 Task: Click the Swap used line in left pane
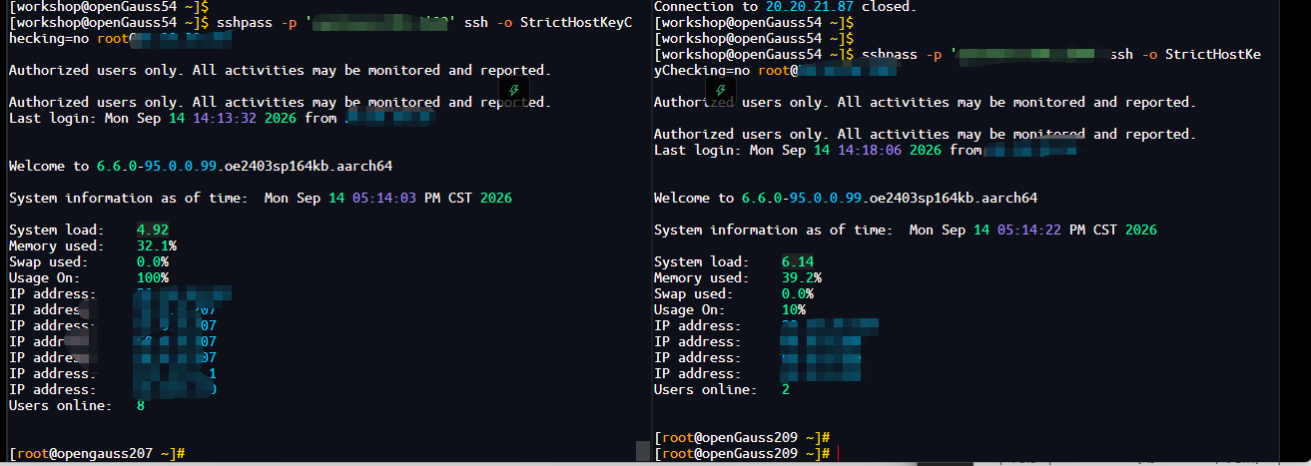coord(88,261)
